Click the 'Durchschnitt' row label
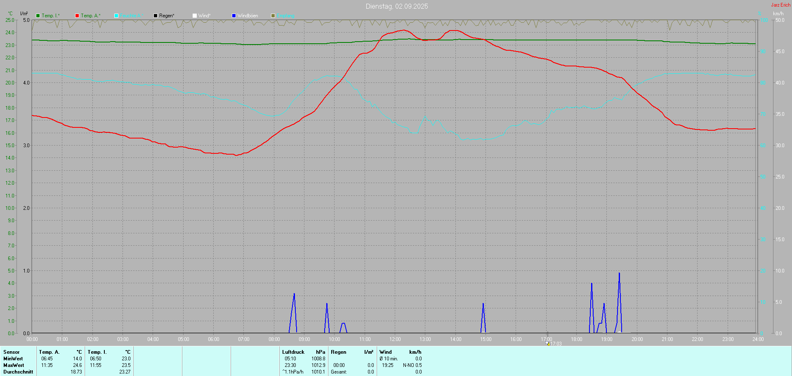This screenshot has height=376, width=792. tap(18, 372)
